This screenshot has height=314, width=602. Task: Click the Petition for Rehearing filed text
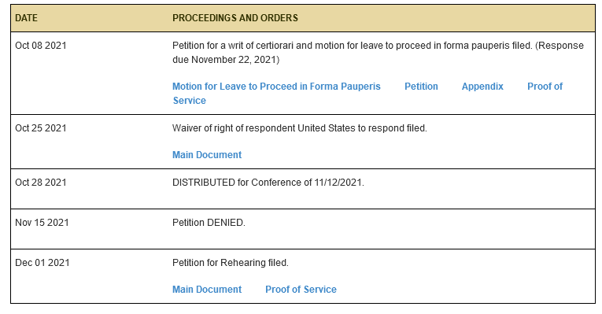(231, 263)
